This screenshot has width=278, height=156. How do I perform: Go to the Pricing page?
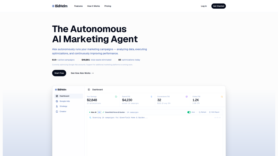108,6
